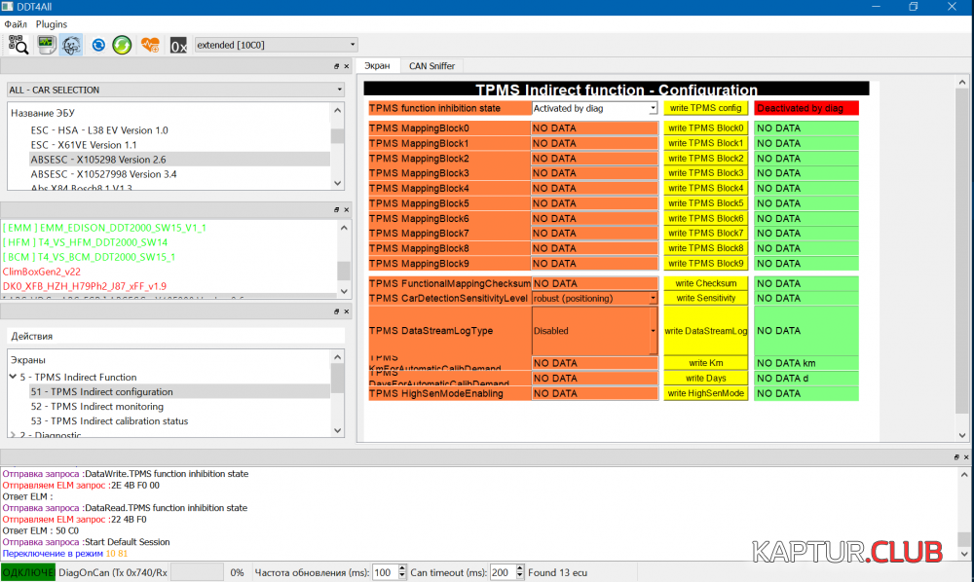The width and height of the screenshot is (974, 582).
Task: Click the Can timeout input field
Action: tap(501, 572)
